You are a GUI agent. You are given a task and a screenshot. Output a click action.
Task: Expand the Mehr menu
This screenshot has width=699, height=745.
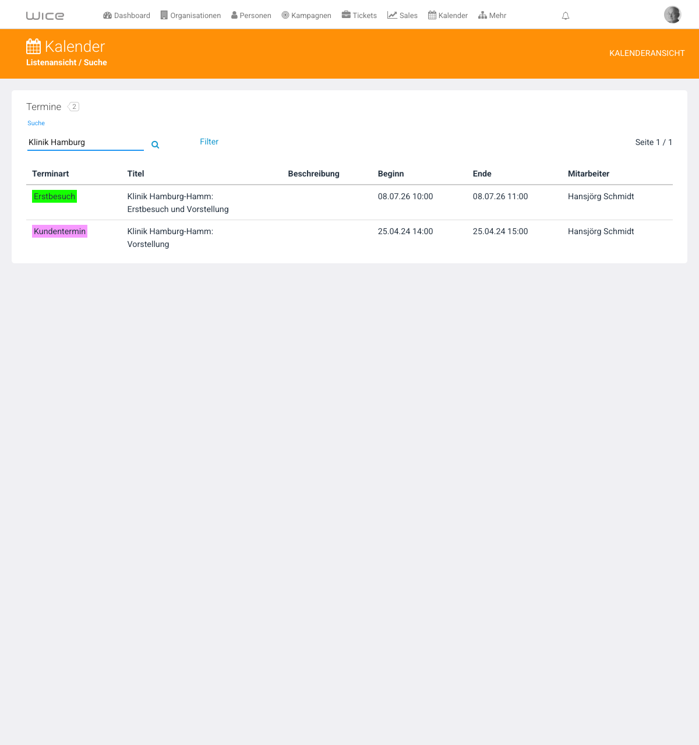tap(492, 16)
